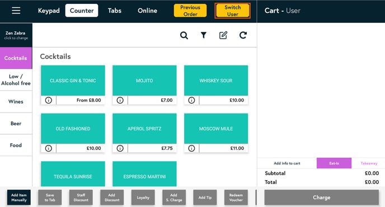Open the Tabs section
385x207 pixels.
tap(115, 11)
